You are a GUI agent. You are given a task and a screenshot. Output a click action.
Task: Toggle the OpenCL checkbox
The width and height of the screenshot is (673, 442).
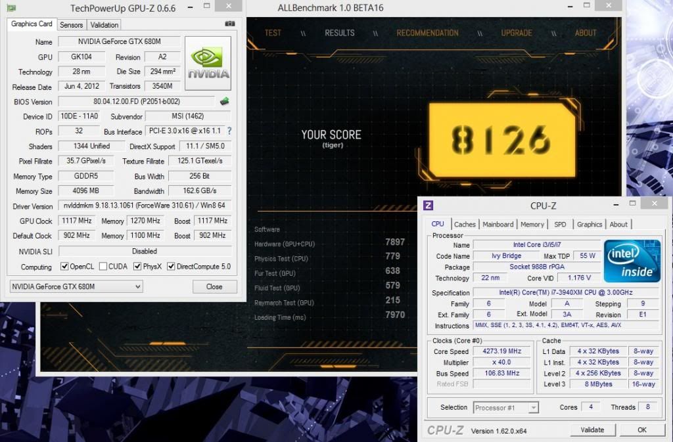(x=64, y=267)
